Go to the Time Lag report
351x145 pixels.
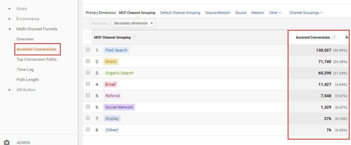[25, 70]
